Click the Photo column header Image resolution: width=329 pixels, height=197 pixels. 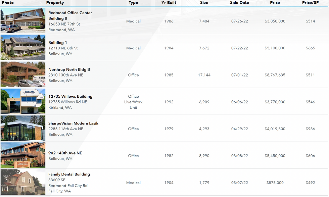(8, 3)
